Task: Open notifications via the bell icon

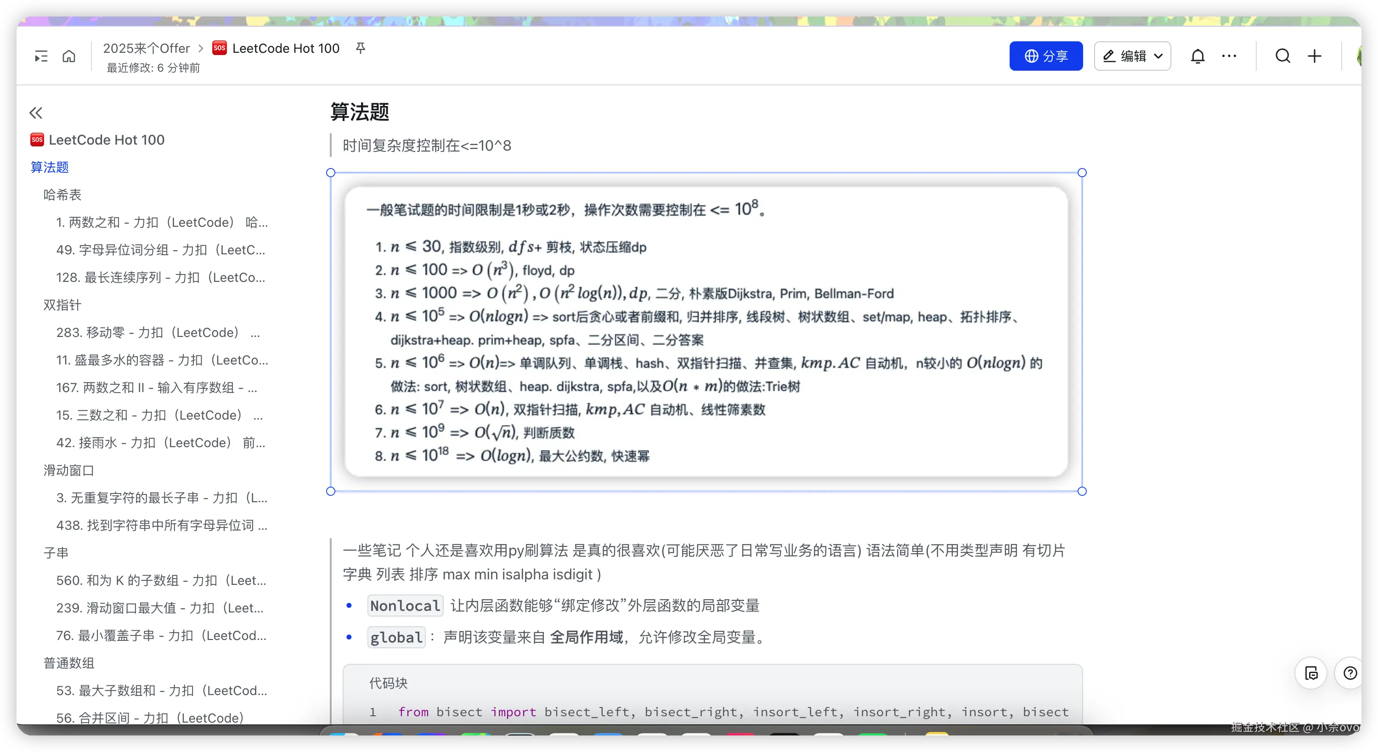Action: [x=1198, y=56]
